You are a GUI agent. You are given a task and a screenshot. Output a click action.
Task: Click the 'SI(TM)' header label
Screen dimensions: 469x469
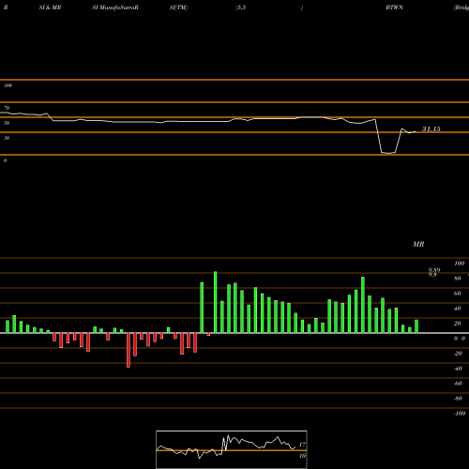tap(178, 8)
